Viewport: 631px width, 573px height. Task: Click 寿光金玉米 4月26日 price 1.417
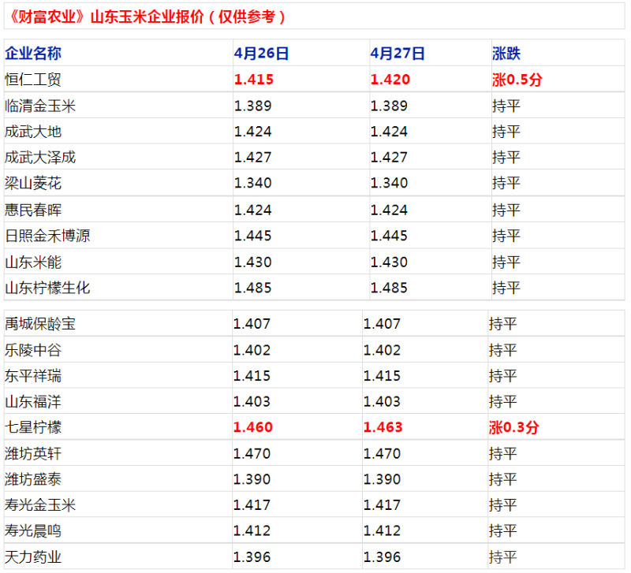[x=252, y=505]
